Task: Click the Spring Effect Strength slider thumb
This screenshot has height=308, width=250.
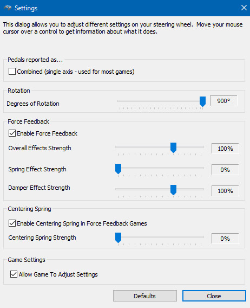Action: [x=118, y=169]
